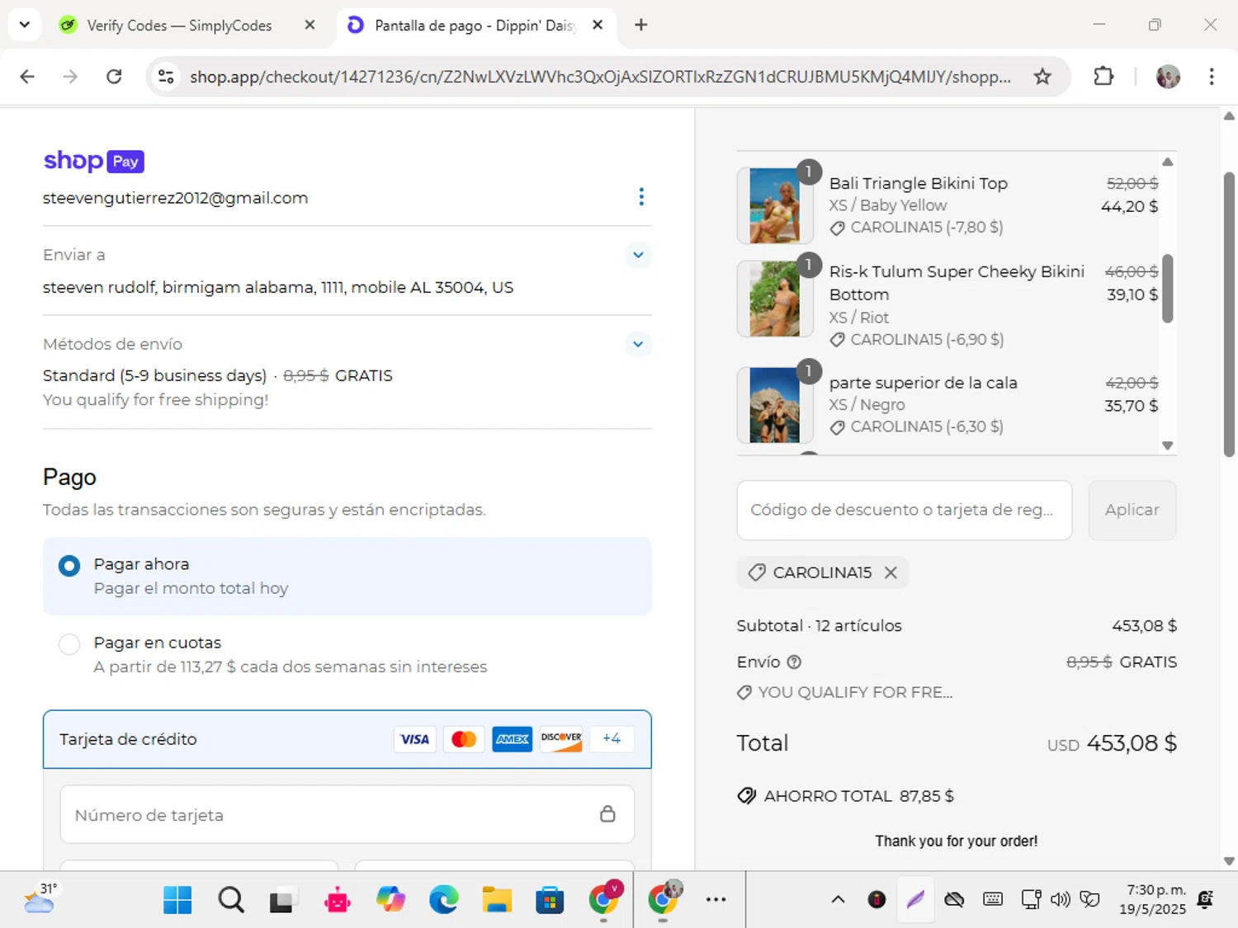Open the Ris-k Tulum Bikini Bottom thumbnail
1238x928 pixels.
[774, 299]
